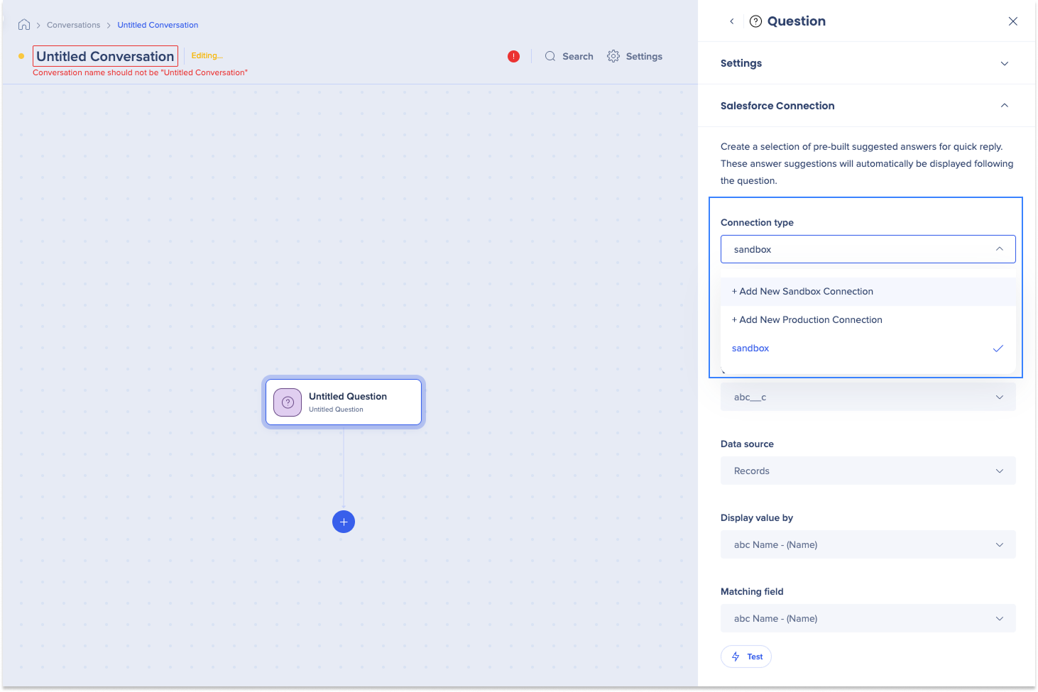The height and width of the screenshot is (692, 1038).
Task: Click the blue plus add-step button
Action: pyautogui.click(x=344, y=522)
